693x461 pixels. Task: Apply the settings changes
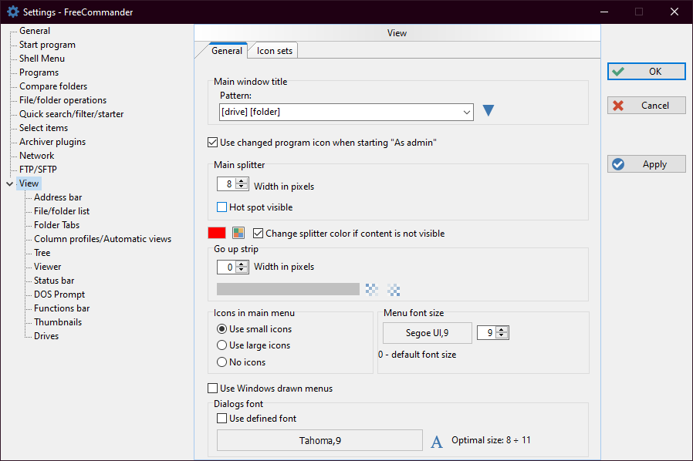(646, 164)
